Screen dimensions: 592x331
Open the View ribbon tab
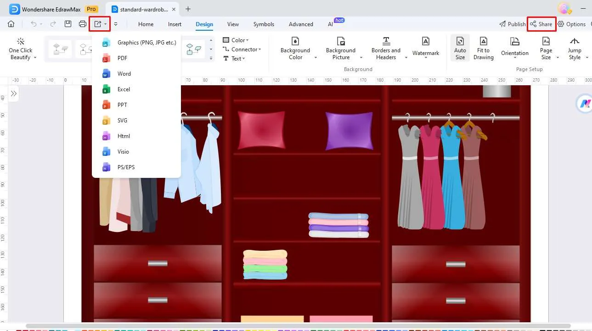(233, 24)
